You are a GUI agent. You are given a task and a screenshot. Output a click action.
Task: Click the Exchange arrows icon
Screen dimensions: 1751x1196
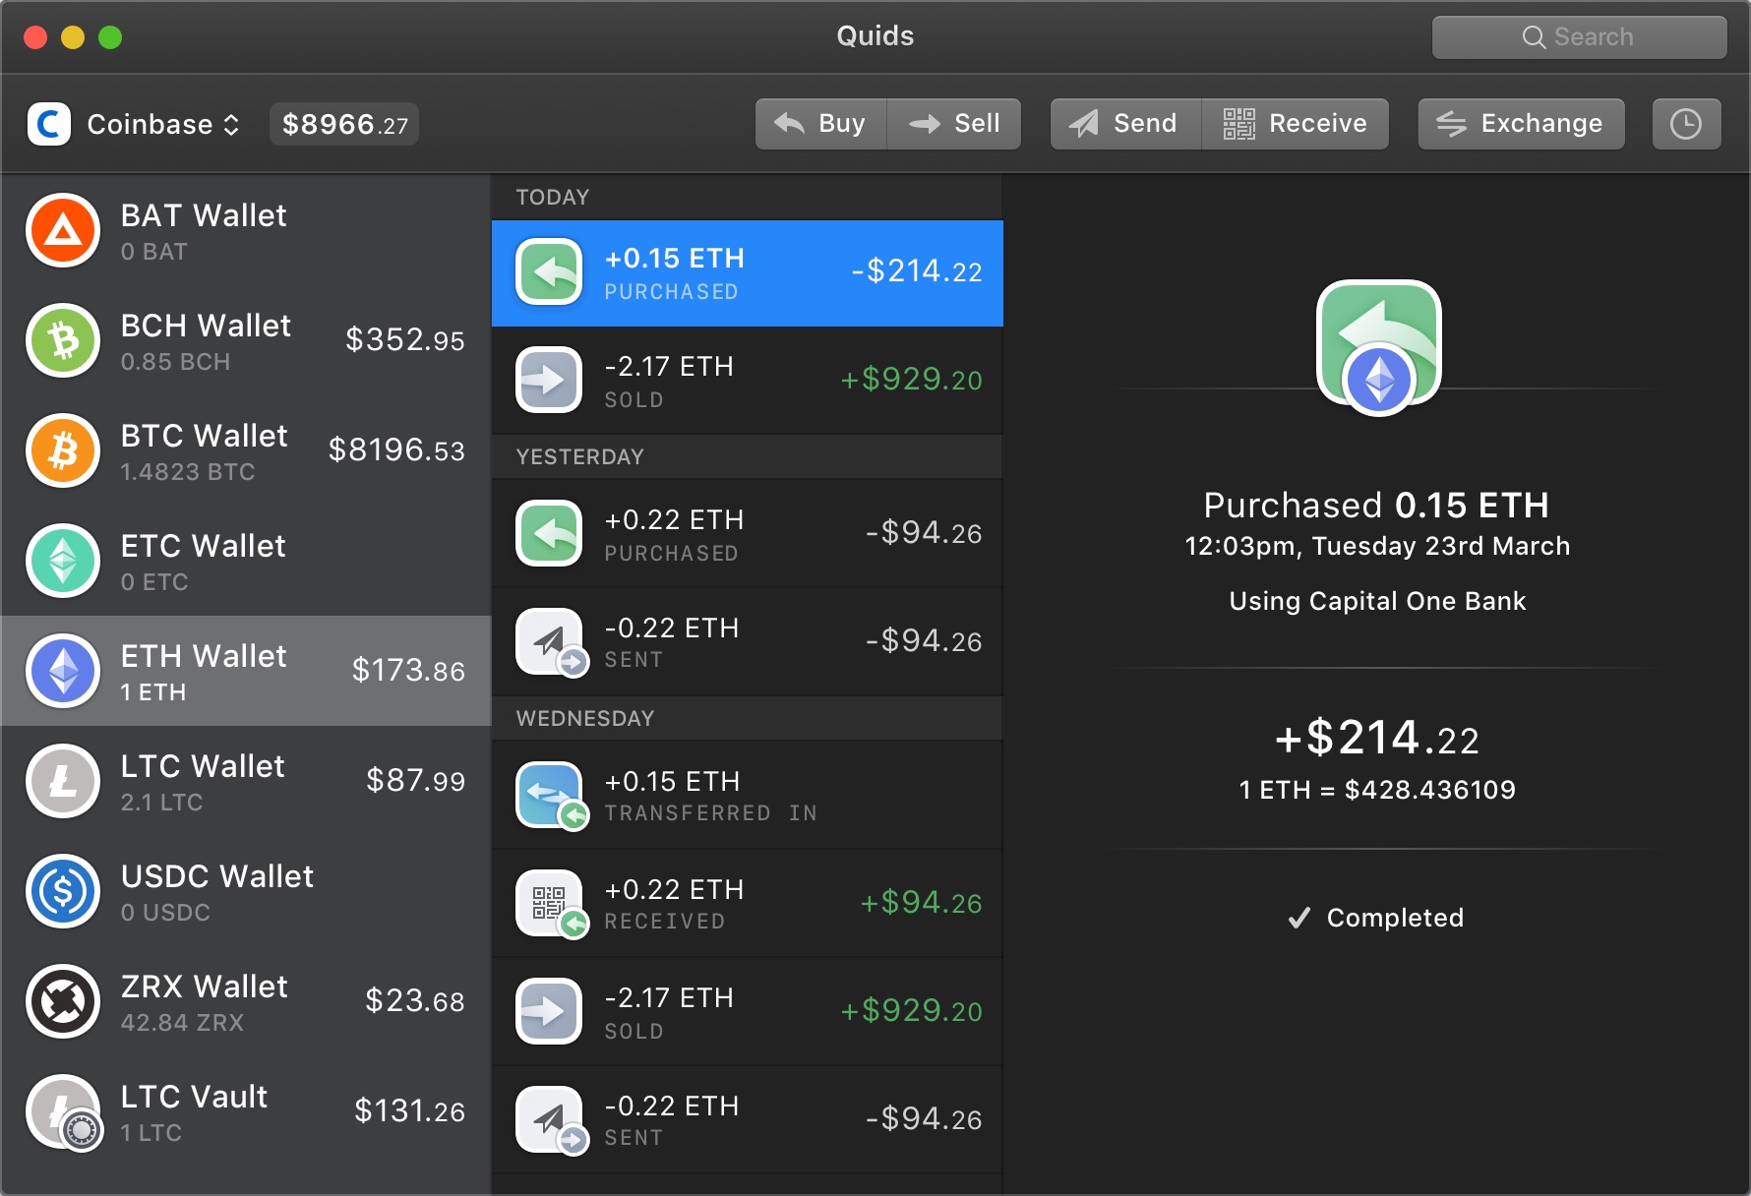click(1451, 124)
